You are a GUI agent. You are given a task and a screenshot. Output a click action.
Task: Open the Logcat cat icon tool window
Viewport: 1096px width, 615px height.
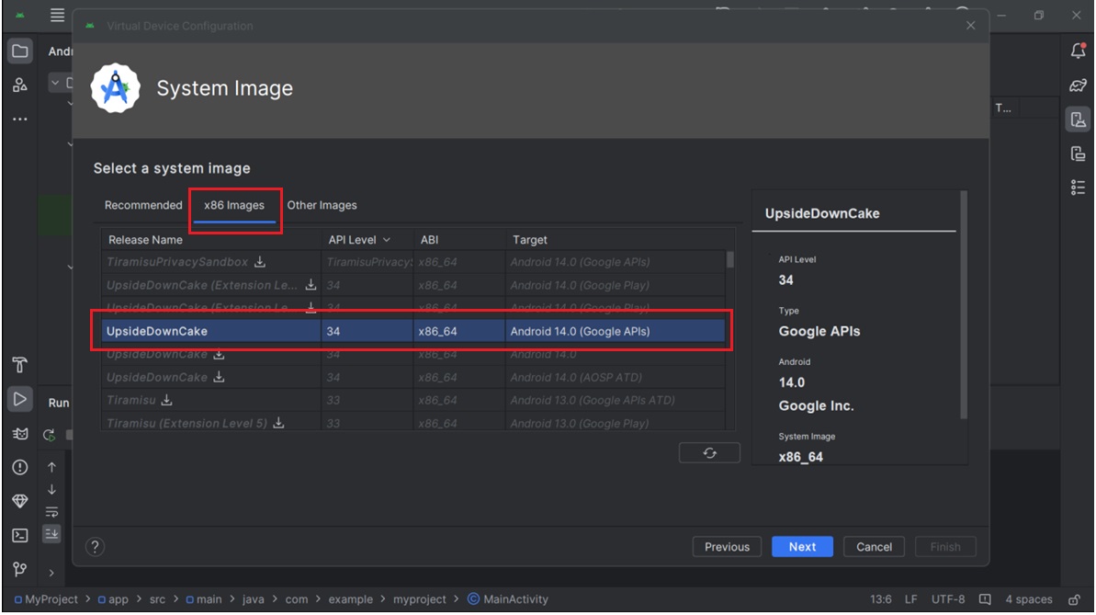pos(19,434)
